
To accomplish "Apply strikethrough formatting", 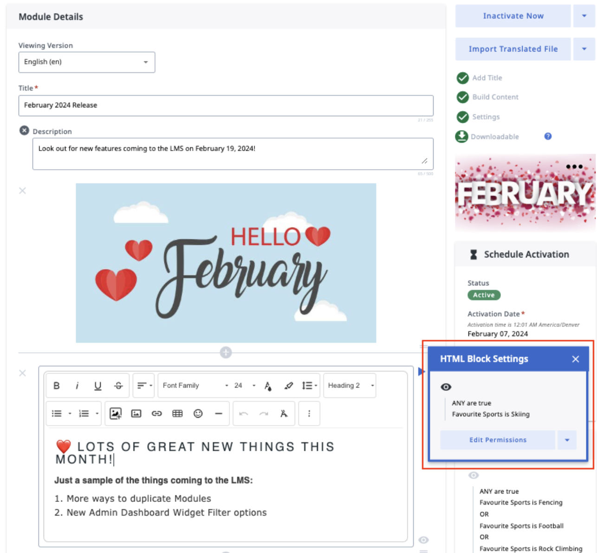I will [x=118, y=386].
